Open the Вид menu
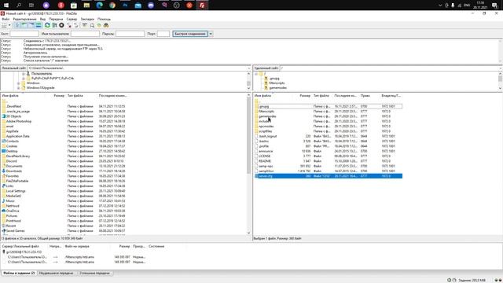 tap(42, 19)
